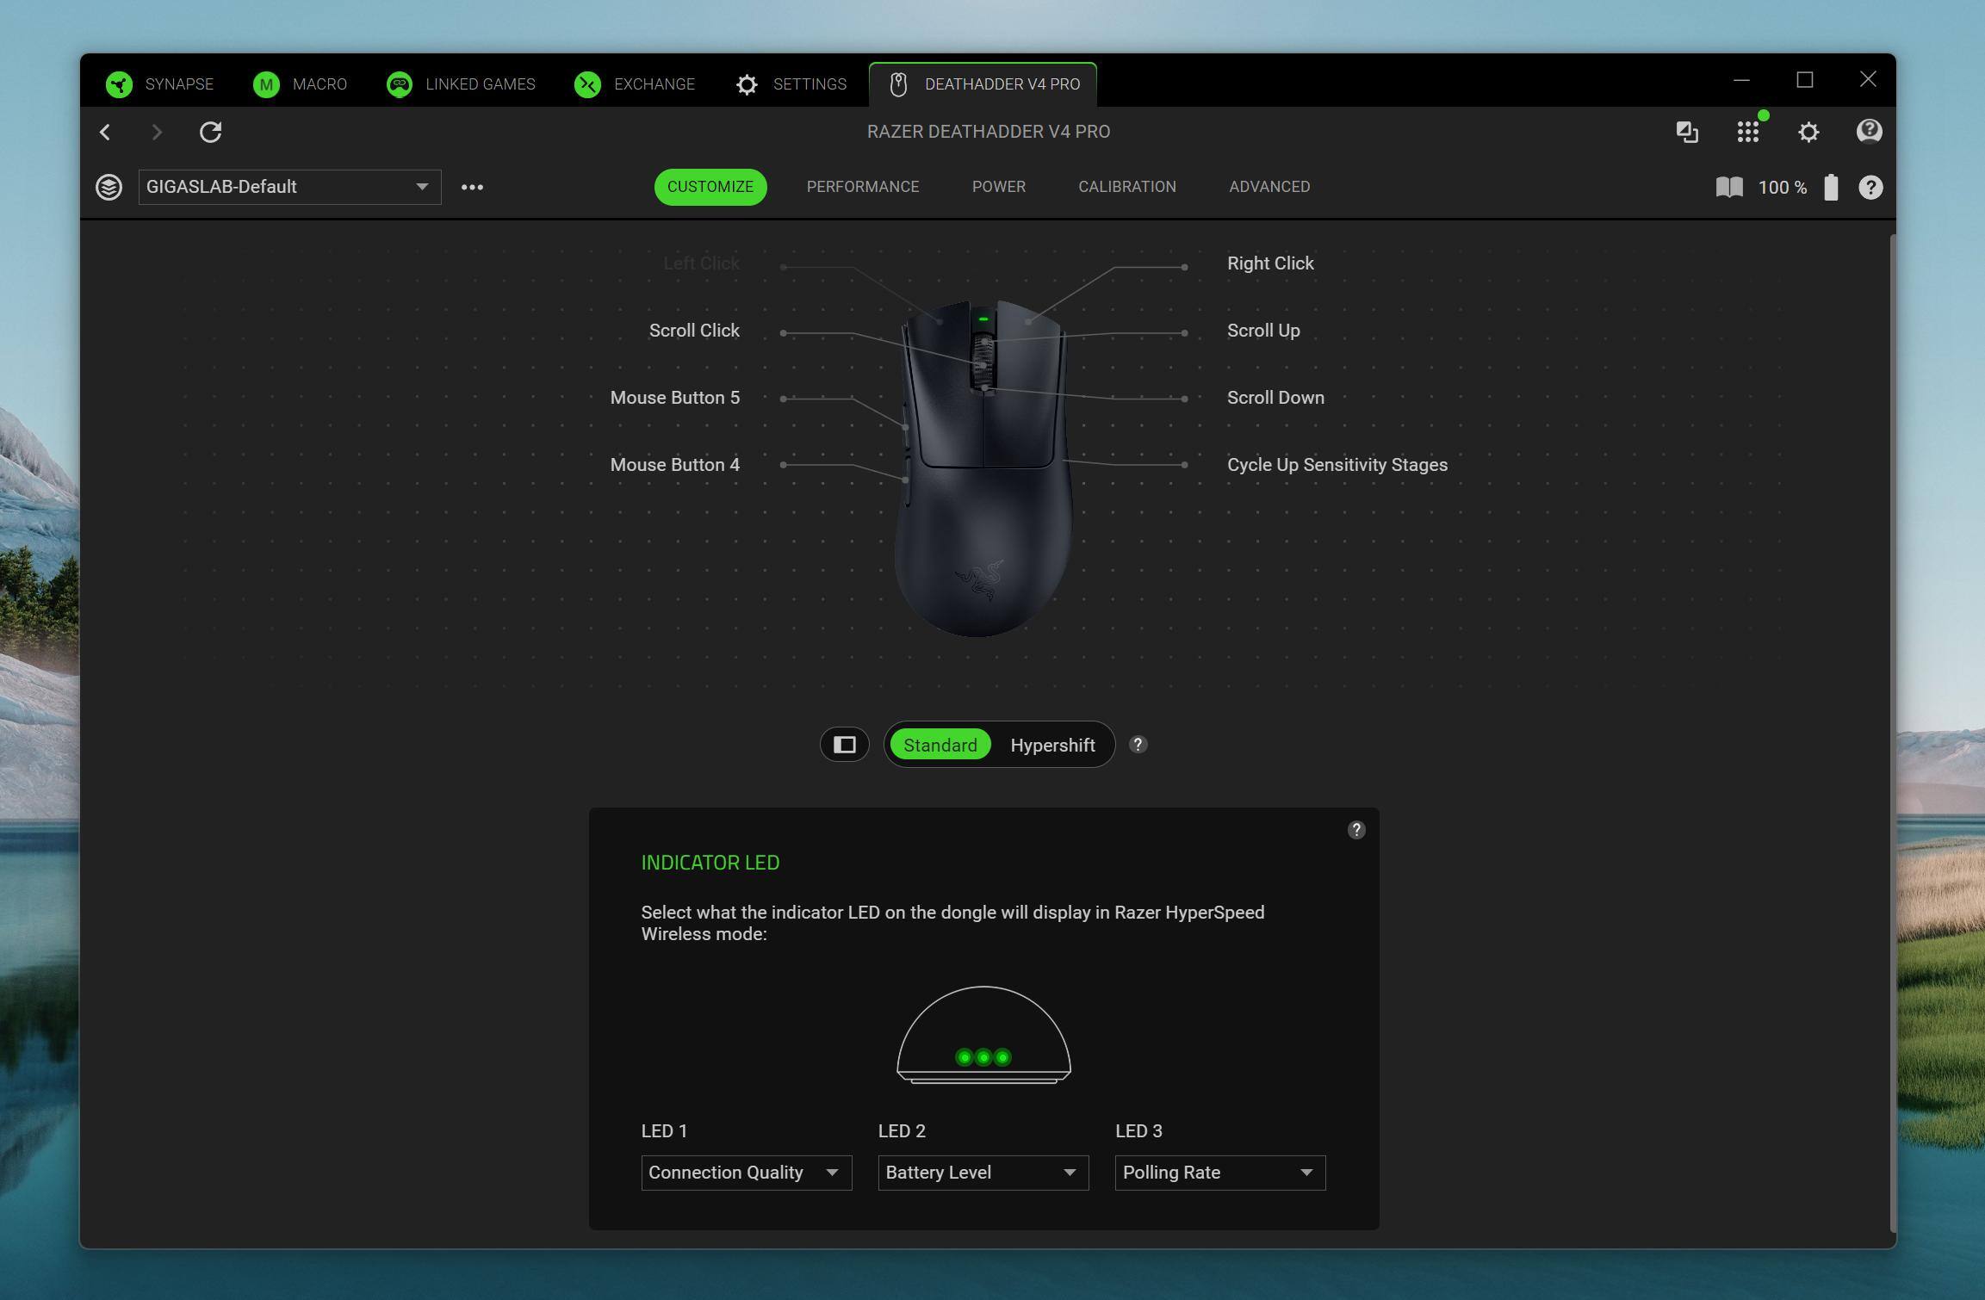This screenshot has height=1300, width=1985.
Task: Open the LED 1 Connection Quality dropdown
Action: (x=746, y=1173)
